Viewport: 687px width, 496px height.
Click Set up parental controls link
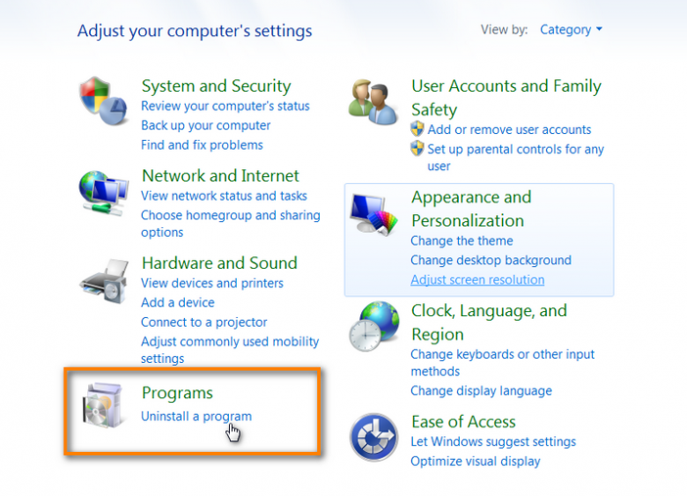[515, 158]
